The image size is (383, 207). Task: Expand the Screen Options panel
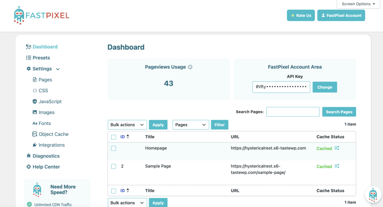click(x=358, y=4)
